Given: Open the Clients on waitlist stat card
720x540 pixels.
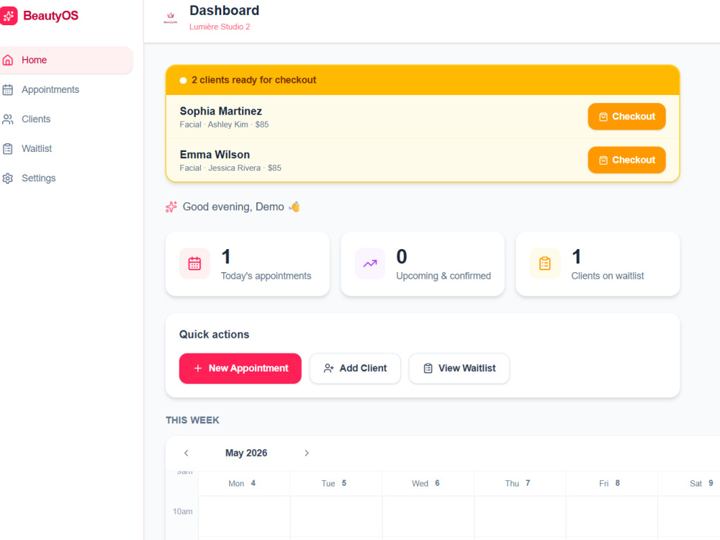Looking at the screenshot, I should [x=598, y=264].
